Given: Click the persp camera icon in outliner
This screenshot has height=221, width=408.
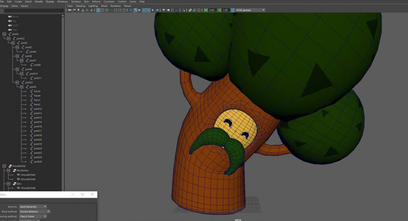Looking at the screenshot, I should 10,16.
